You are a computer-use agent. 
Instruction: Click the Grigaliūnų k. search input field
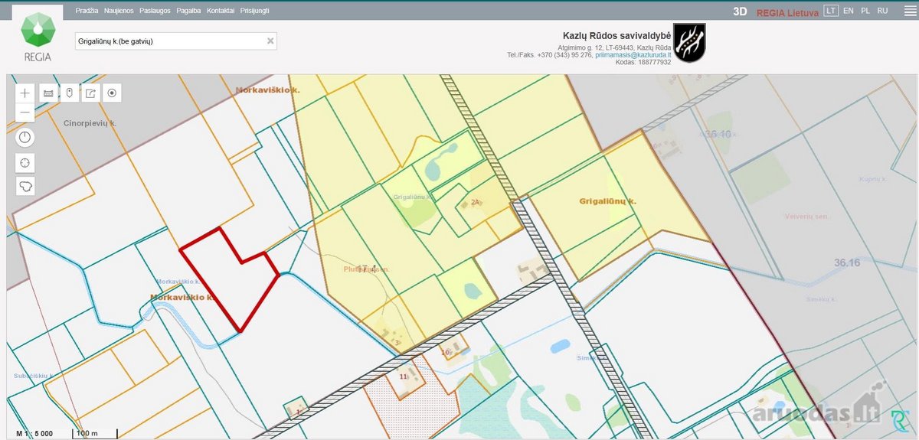[170, 41]
